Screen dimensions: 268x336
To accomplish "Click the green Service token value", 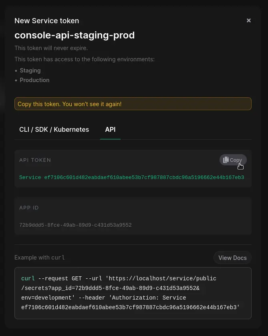I will tap(131, 177).
